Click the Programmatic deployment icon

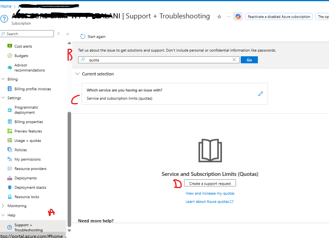[10, 110]
